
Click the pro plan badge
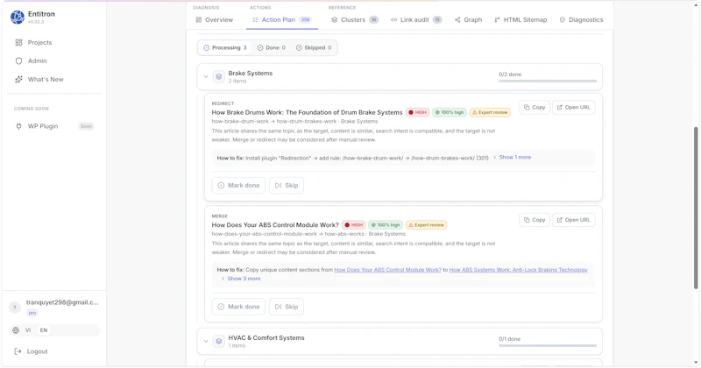(x=32, y=313)
